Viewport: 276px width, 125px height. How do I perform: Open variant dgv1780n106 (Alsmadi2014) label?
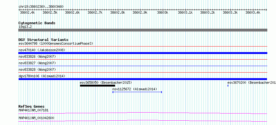(x=42, y=76)
